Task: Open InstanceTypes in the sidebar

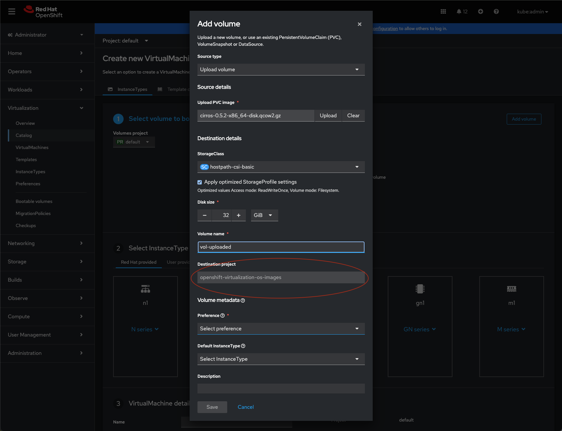Action: click(51, 172)
